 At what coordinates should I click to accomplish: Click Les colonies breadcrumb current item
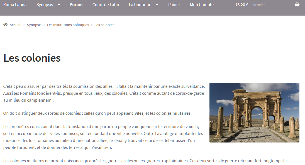click(x=104, y=25)
